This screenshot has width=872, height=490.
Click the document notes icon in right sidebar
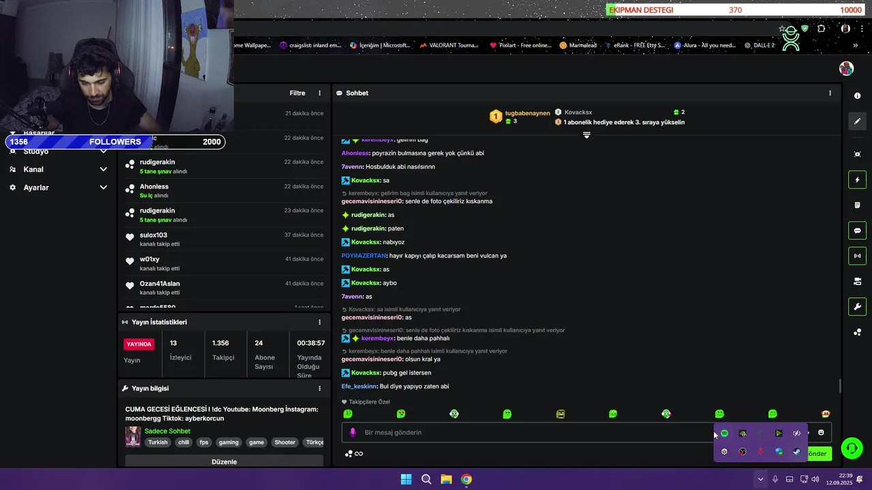[857, 205]
